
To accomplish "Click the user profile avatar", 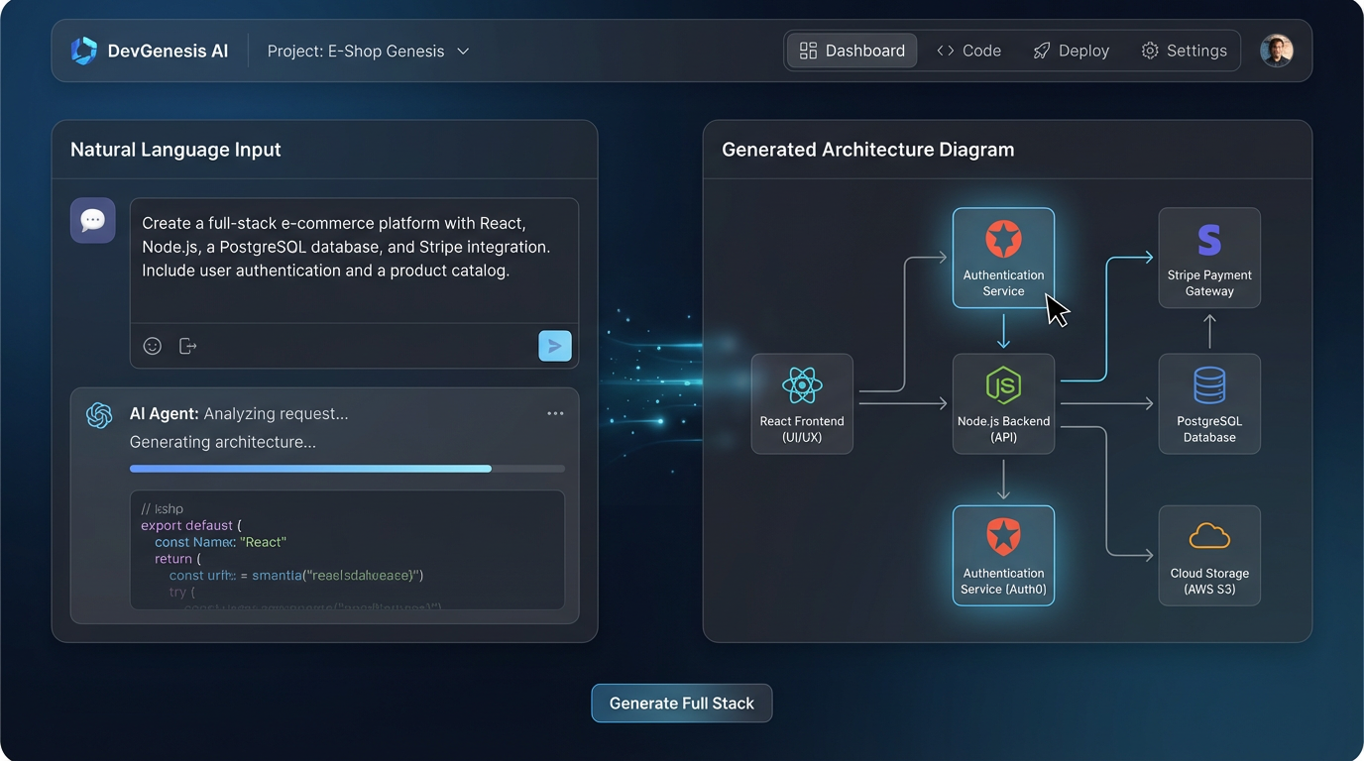I will click(x=1277, y=50).
